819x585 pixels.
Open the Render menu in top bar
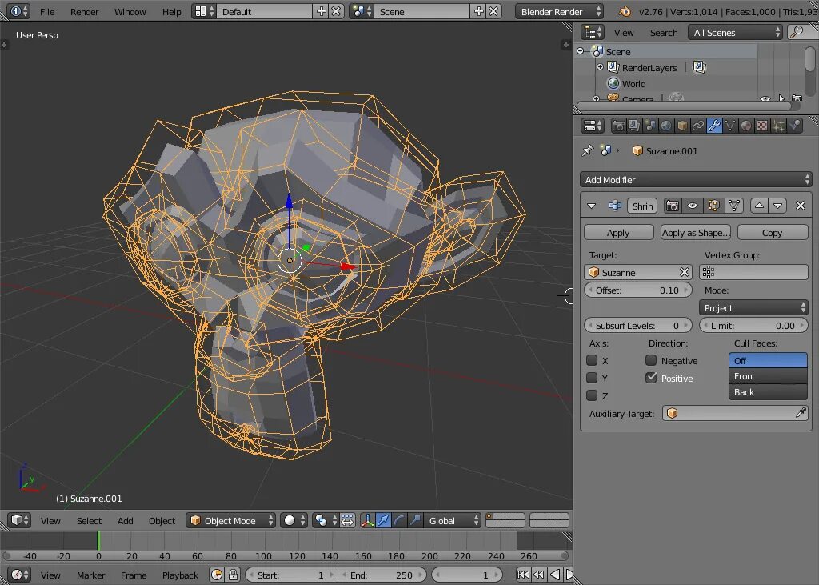tap(84, 12)
